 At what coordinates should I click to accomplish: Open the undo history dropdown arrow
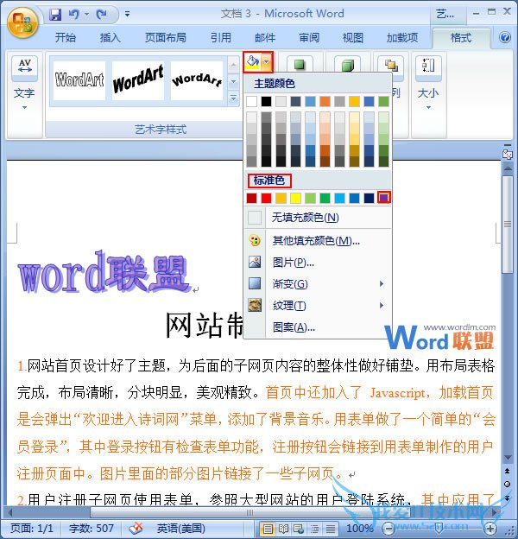tap(86, 14)
